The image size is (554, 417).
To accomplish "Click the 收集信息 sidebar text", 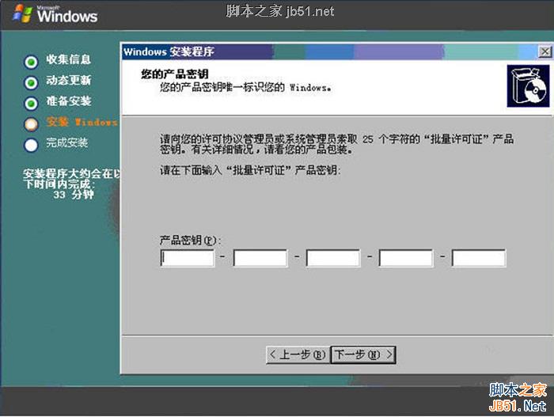I will [69, 59].
